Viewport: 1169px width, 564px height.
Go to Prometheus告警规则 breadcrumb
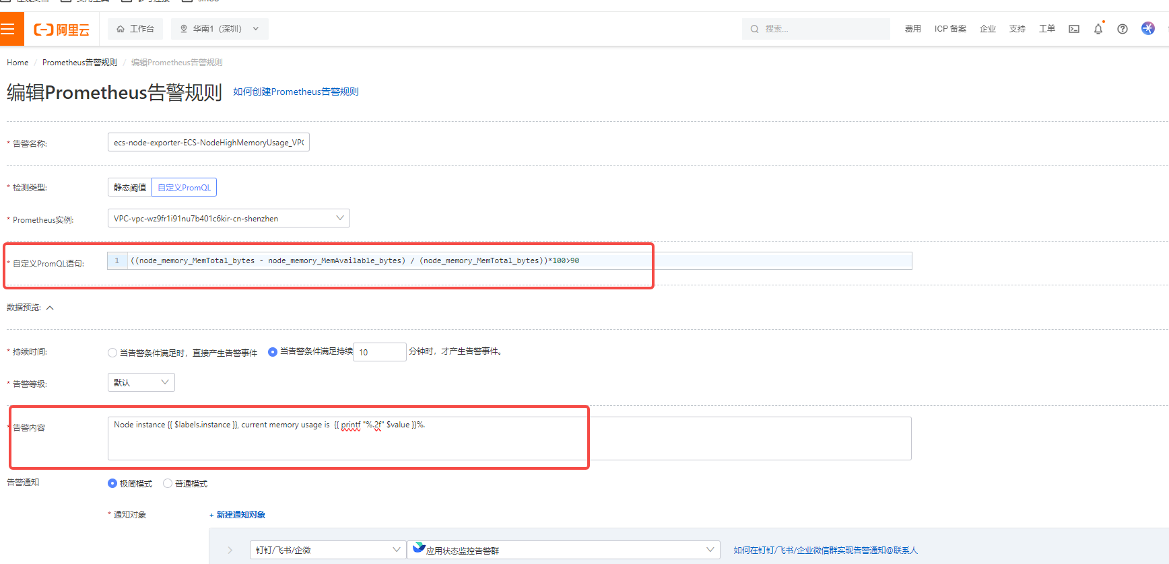[x=79, y=63]
